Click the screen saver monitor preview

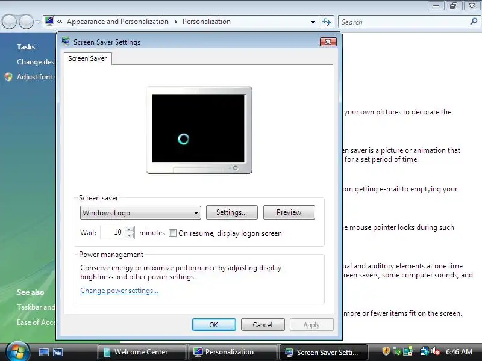[x=199, y=130]
